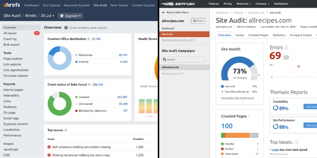Click error icon for Missing reciprocal hreflang
Image resolution: width=317 pixels, height=158 pixels.
49,155
